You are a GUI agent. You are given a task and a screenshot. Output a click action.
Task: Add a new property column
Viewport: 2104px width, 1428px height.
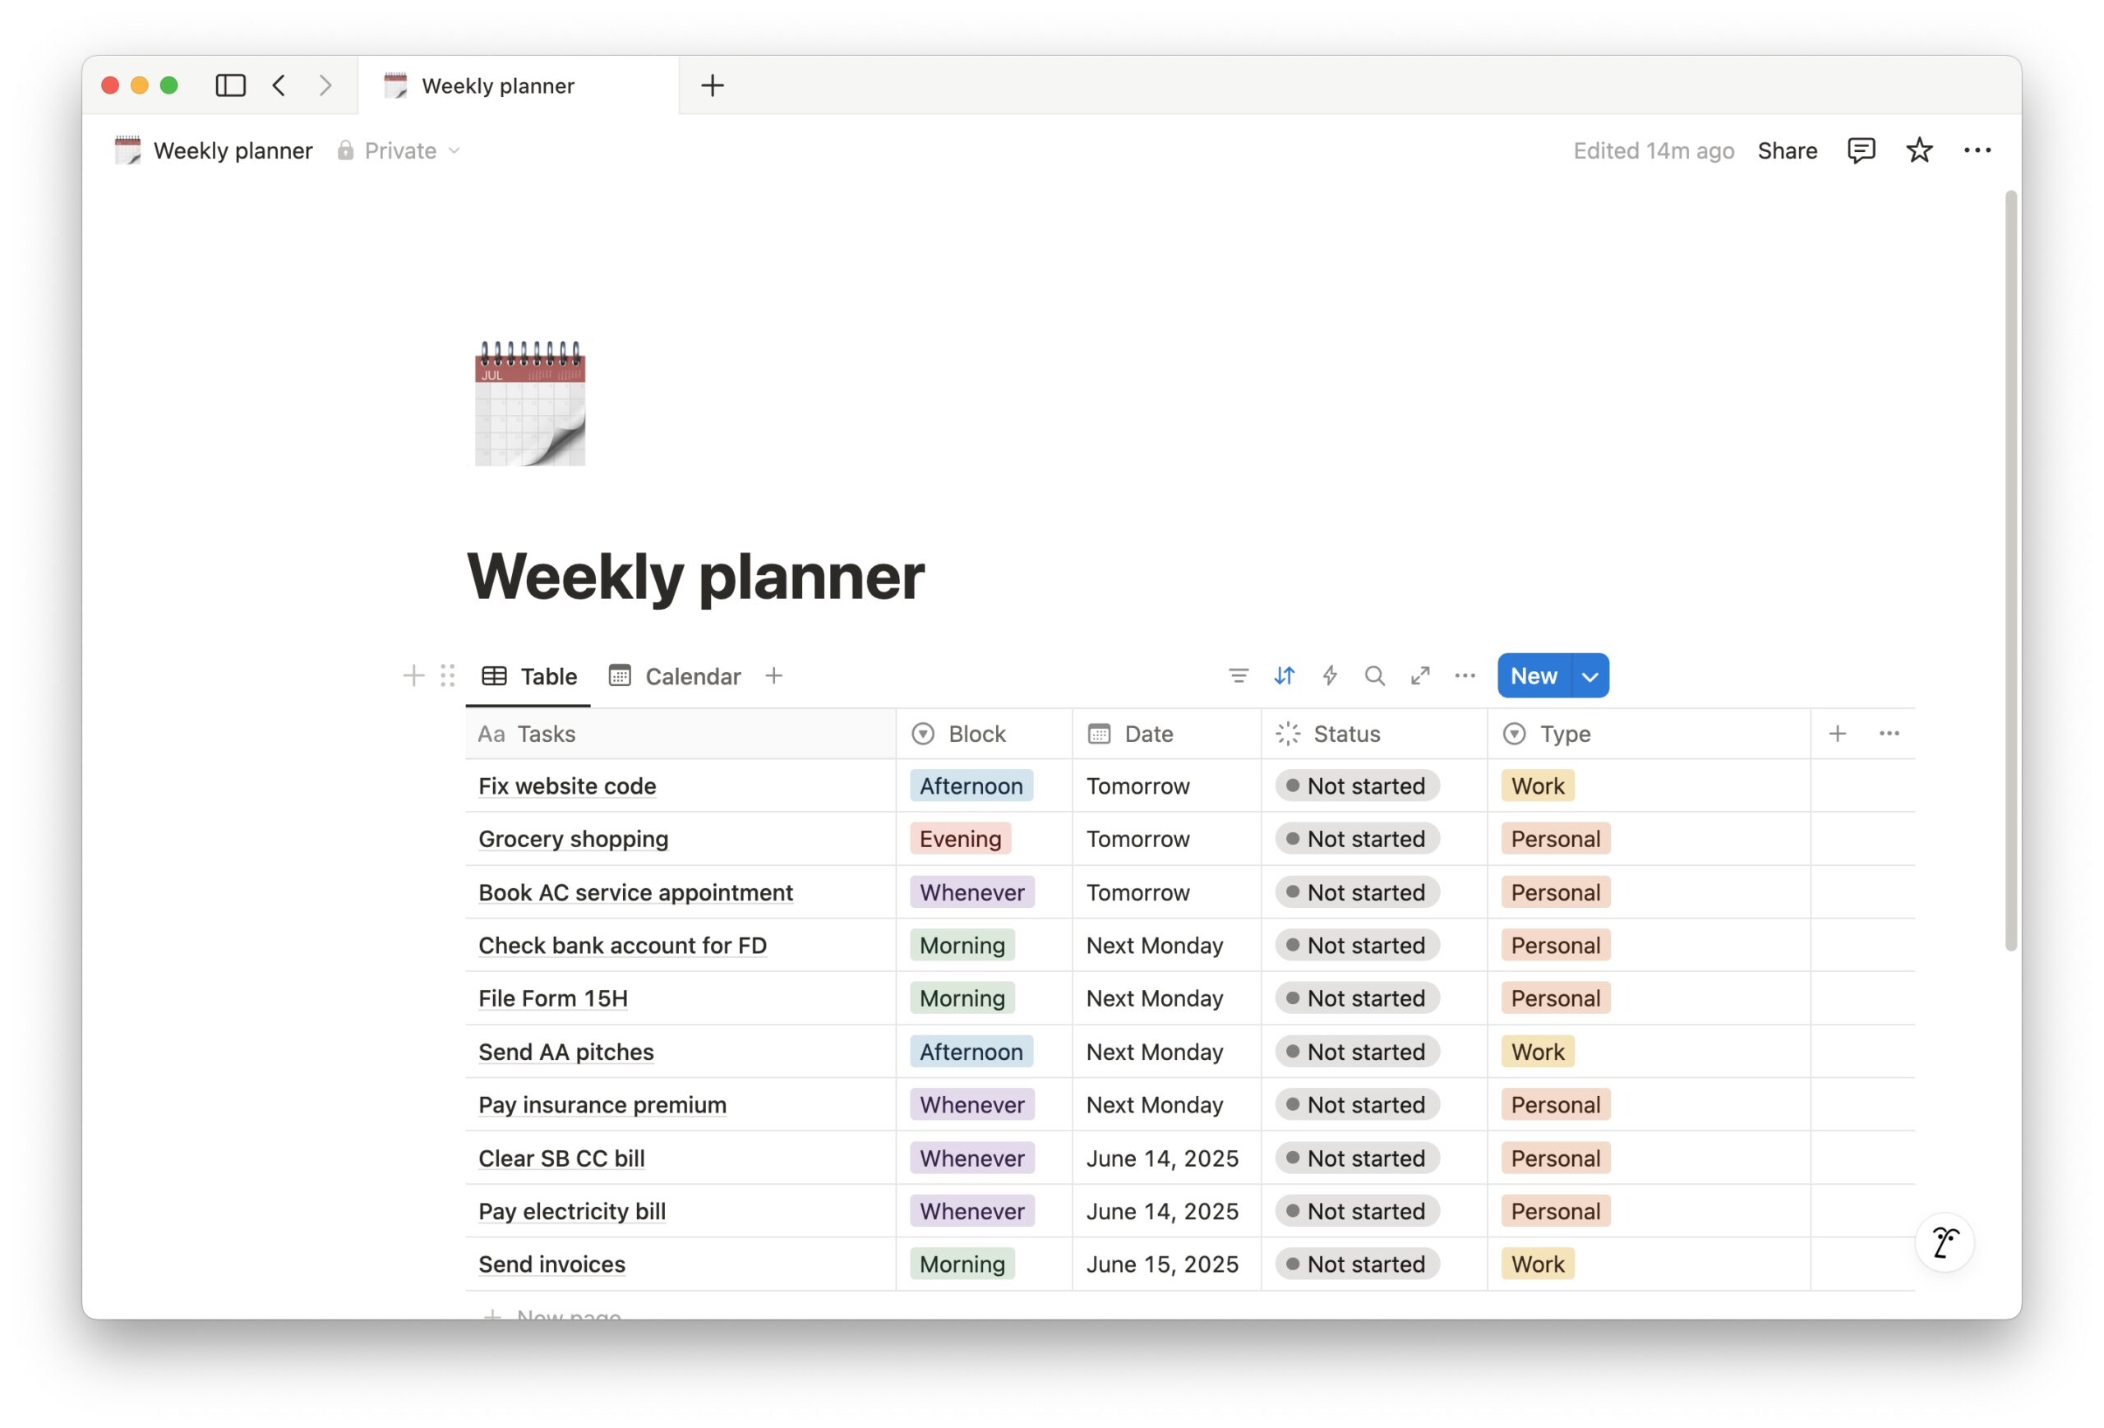point(1837,734)
